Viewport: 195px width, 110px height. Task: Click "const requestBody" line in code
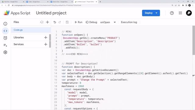[x=79, y=89]
